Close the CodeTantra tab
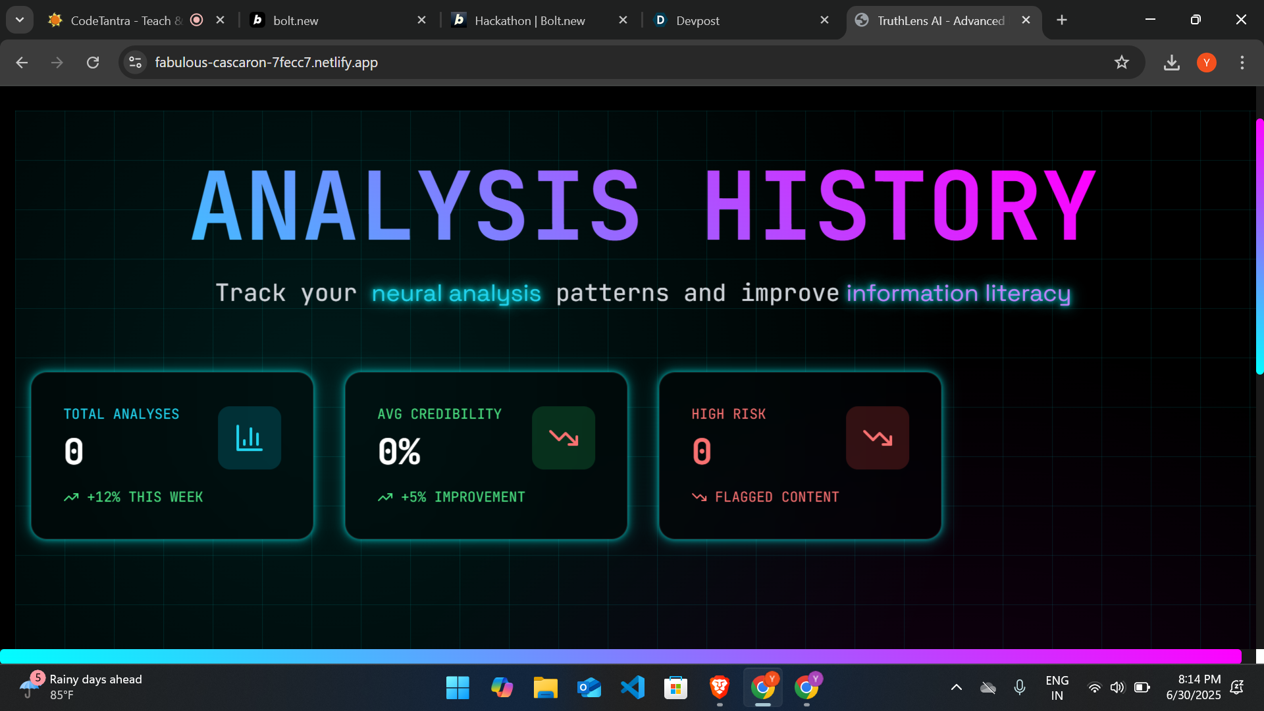 click(x=221, y=20)
